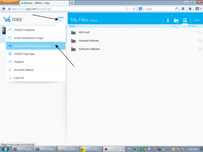Open the bookmarks toolbar button

point(198,9)
